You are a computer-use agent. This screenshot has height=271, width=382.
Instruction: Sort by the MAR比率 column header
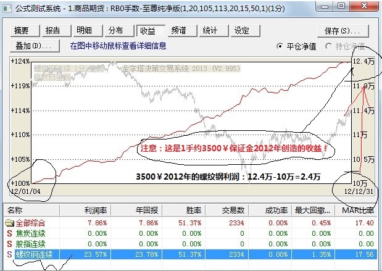click(x=356, y=210)
